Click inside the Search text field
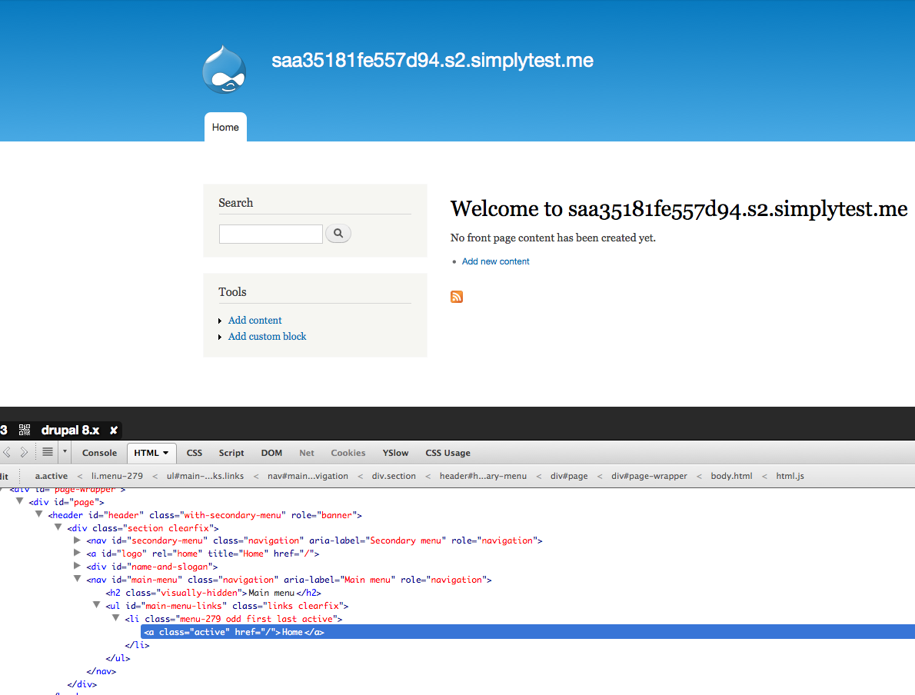This screenshot has height=695, width=915. coord(271,234)
